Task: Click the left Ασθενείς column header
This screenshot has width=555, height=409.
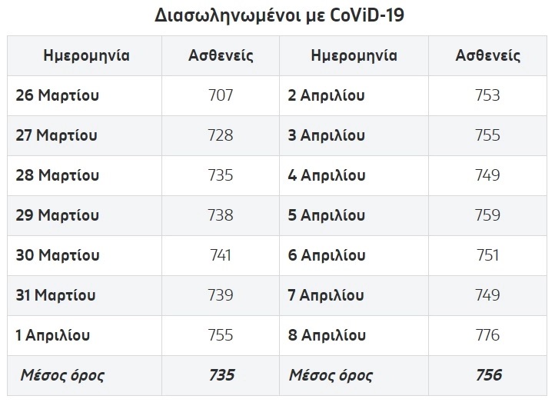Action: pyautogui.click(x=221, y=55)
